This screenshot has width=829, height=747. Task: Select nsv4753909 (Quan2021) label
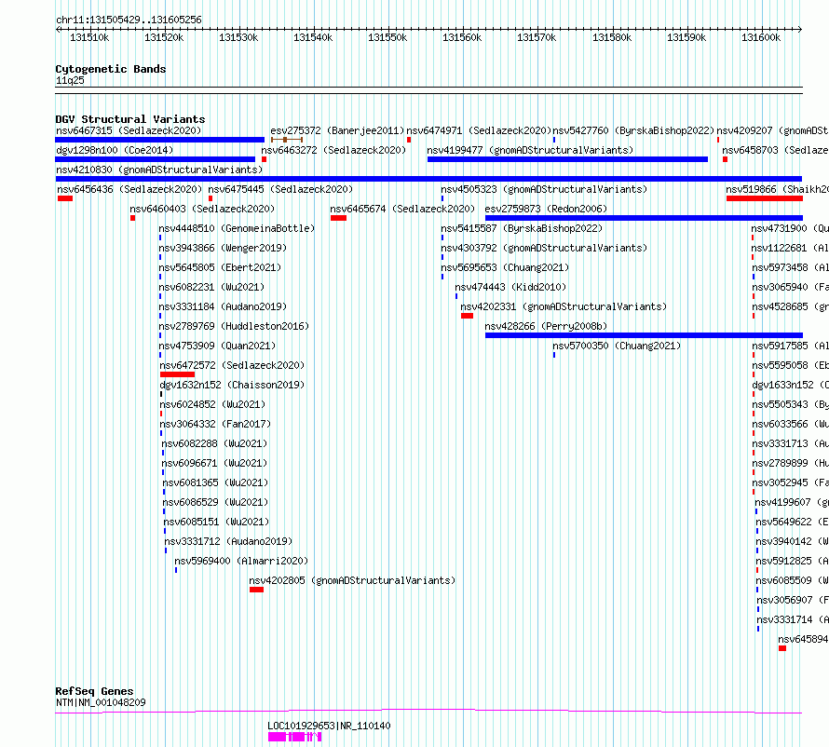point(217,346)
